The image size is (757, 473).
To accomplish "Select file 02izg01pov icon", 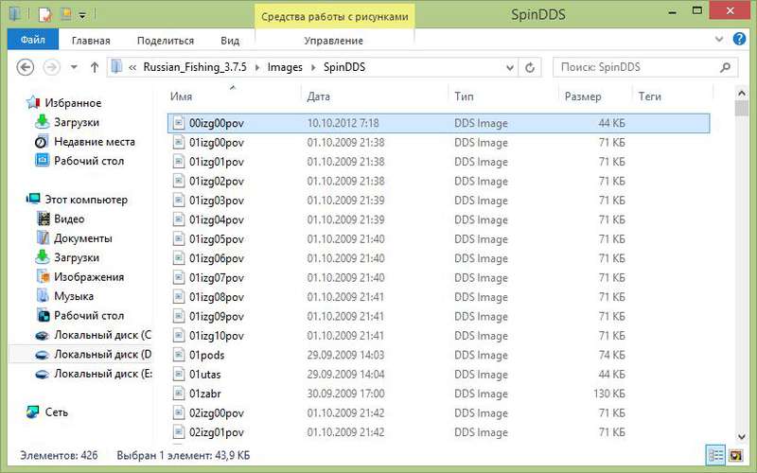I will [x=179, y=431].
